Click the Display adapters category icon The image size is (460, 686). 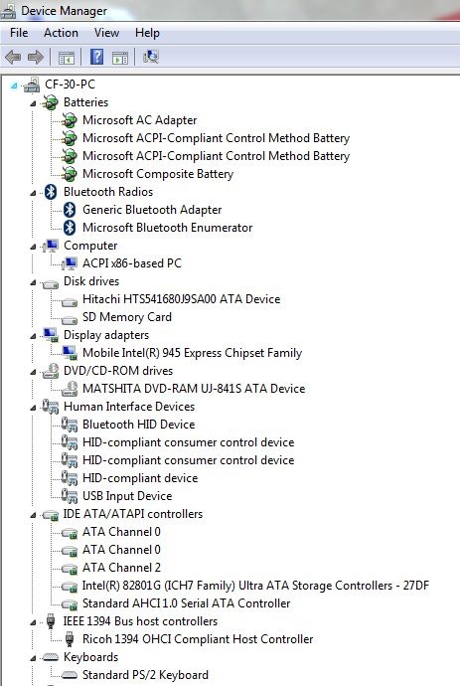coord(51,335)
